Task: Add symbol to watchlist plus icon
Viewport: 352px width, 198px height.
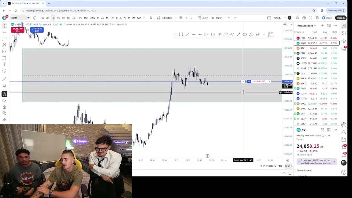Action: click(x=322, y=26)
